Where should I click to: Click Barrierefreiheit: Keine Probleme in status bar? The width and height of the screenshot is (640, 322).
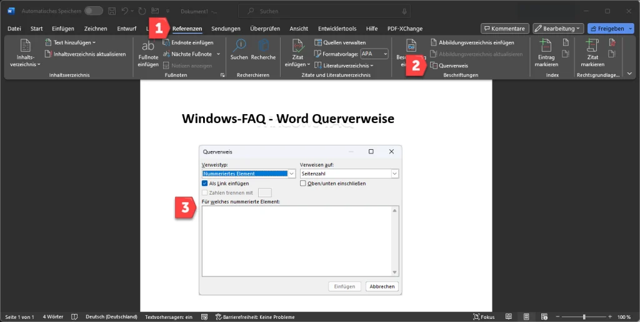tap(255, 317)
